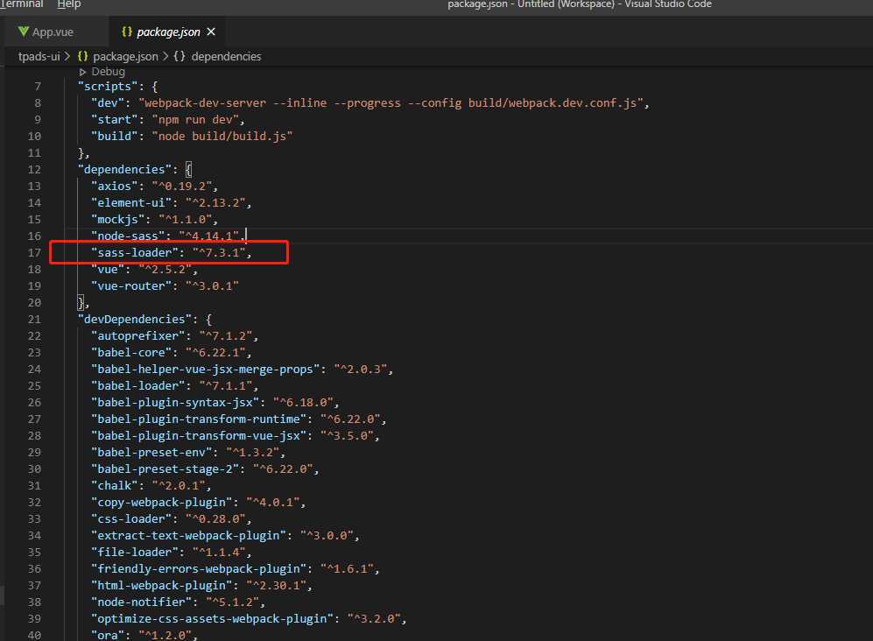The height and width of the screenshot is (641, 873).
Task: Switch to the App.vue tab
Action: click(x=53, y=32)
